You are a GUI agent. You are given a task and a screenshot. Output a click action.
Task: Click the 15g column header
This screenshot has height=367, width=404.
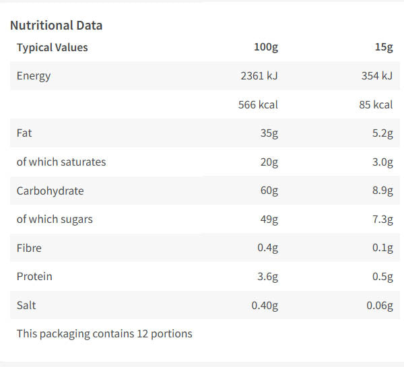click(x=384, y=47)
